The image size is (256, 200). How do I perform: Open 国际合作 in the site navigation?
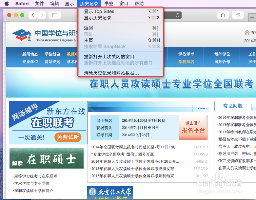click(222, 62)
